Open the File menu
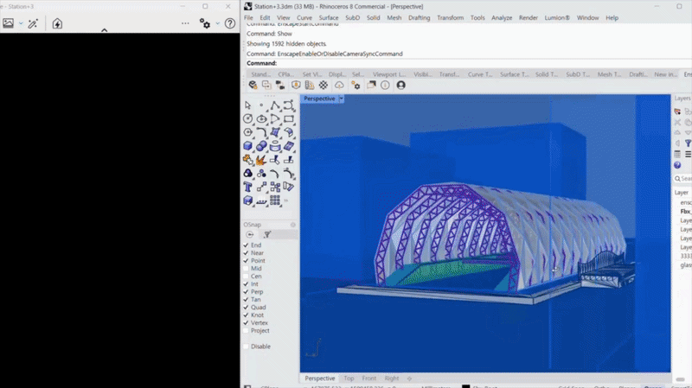The width and height of the screenshot is (692, 388). pos(248,17)
